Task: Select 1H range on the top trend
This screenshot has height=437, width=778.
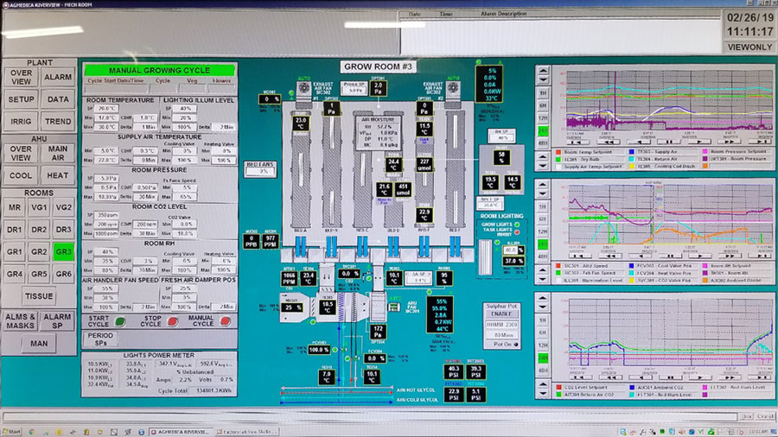Action: coord(544,93)
